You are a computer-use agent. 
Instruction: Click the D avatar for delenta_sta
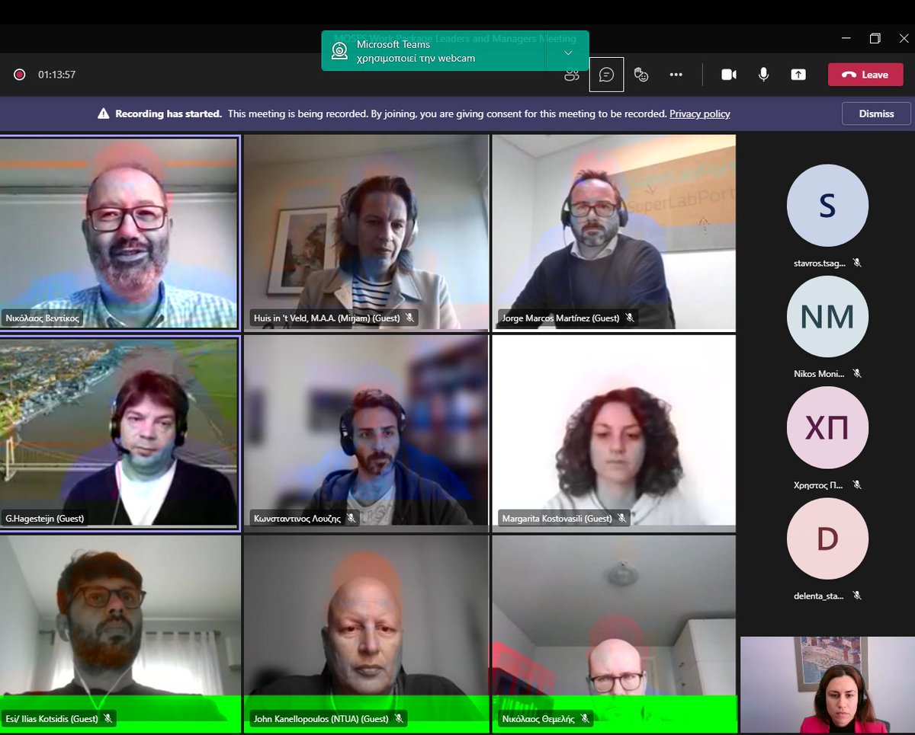tap(827, 539)
